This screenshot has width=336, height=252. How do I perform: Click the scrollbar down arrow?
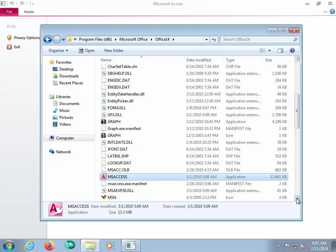click(x=297, y=198)
